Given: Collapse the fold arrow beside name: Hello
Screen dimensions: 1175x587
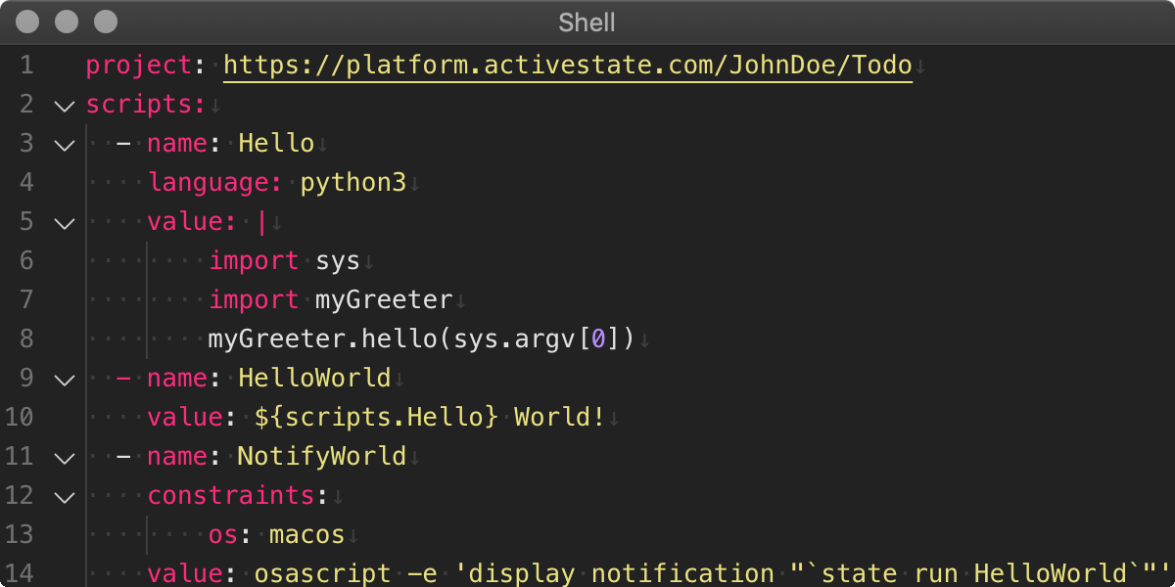Looking at the screenshot, I should click(x=64, y=144).
